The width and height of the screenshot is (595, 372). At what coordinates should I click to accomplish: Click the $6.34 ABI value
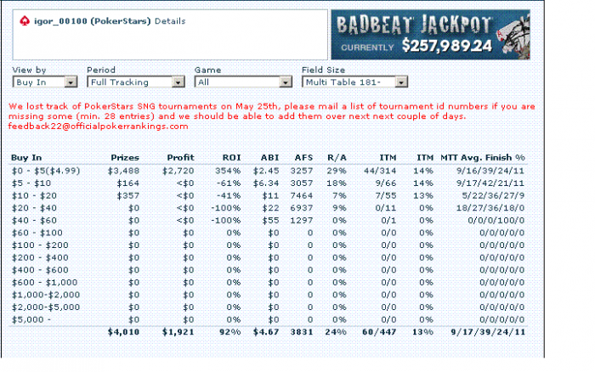click(266, 183)
